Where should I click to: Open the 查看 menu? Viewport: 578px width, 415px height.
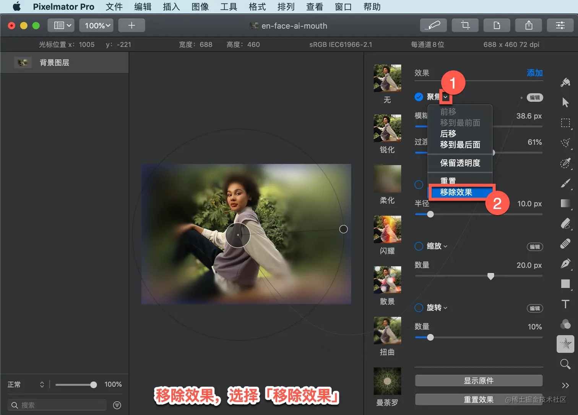[x=315, y=6]
